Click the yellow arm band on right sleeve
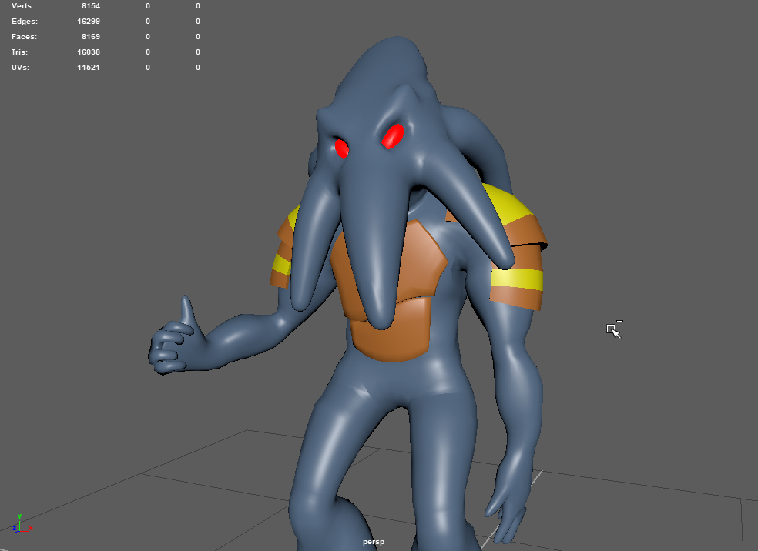This screenshot has width=758, height=551. click(x=518, y=279)
